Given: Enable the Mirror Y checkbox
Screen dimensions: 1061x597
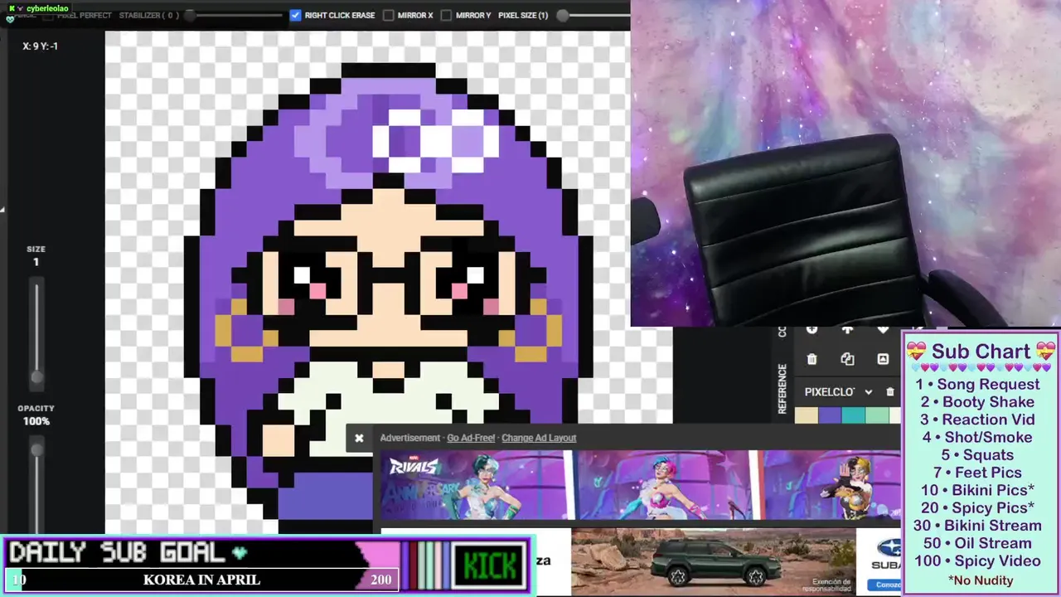Looking at the screenshot, I should pos(447,15).
